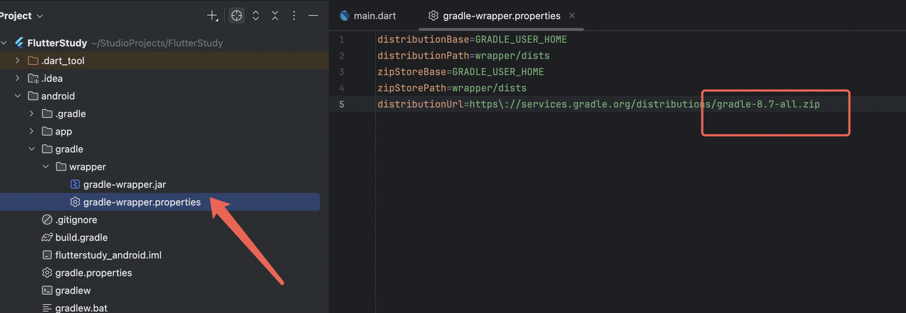Open the build.gradle file
The image size is (906, 313).
click(81, 238)
